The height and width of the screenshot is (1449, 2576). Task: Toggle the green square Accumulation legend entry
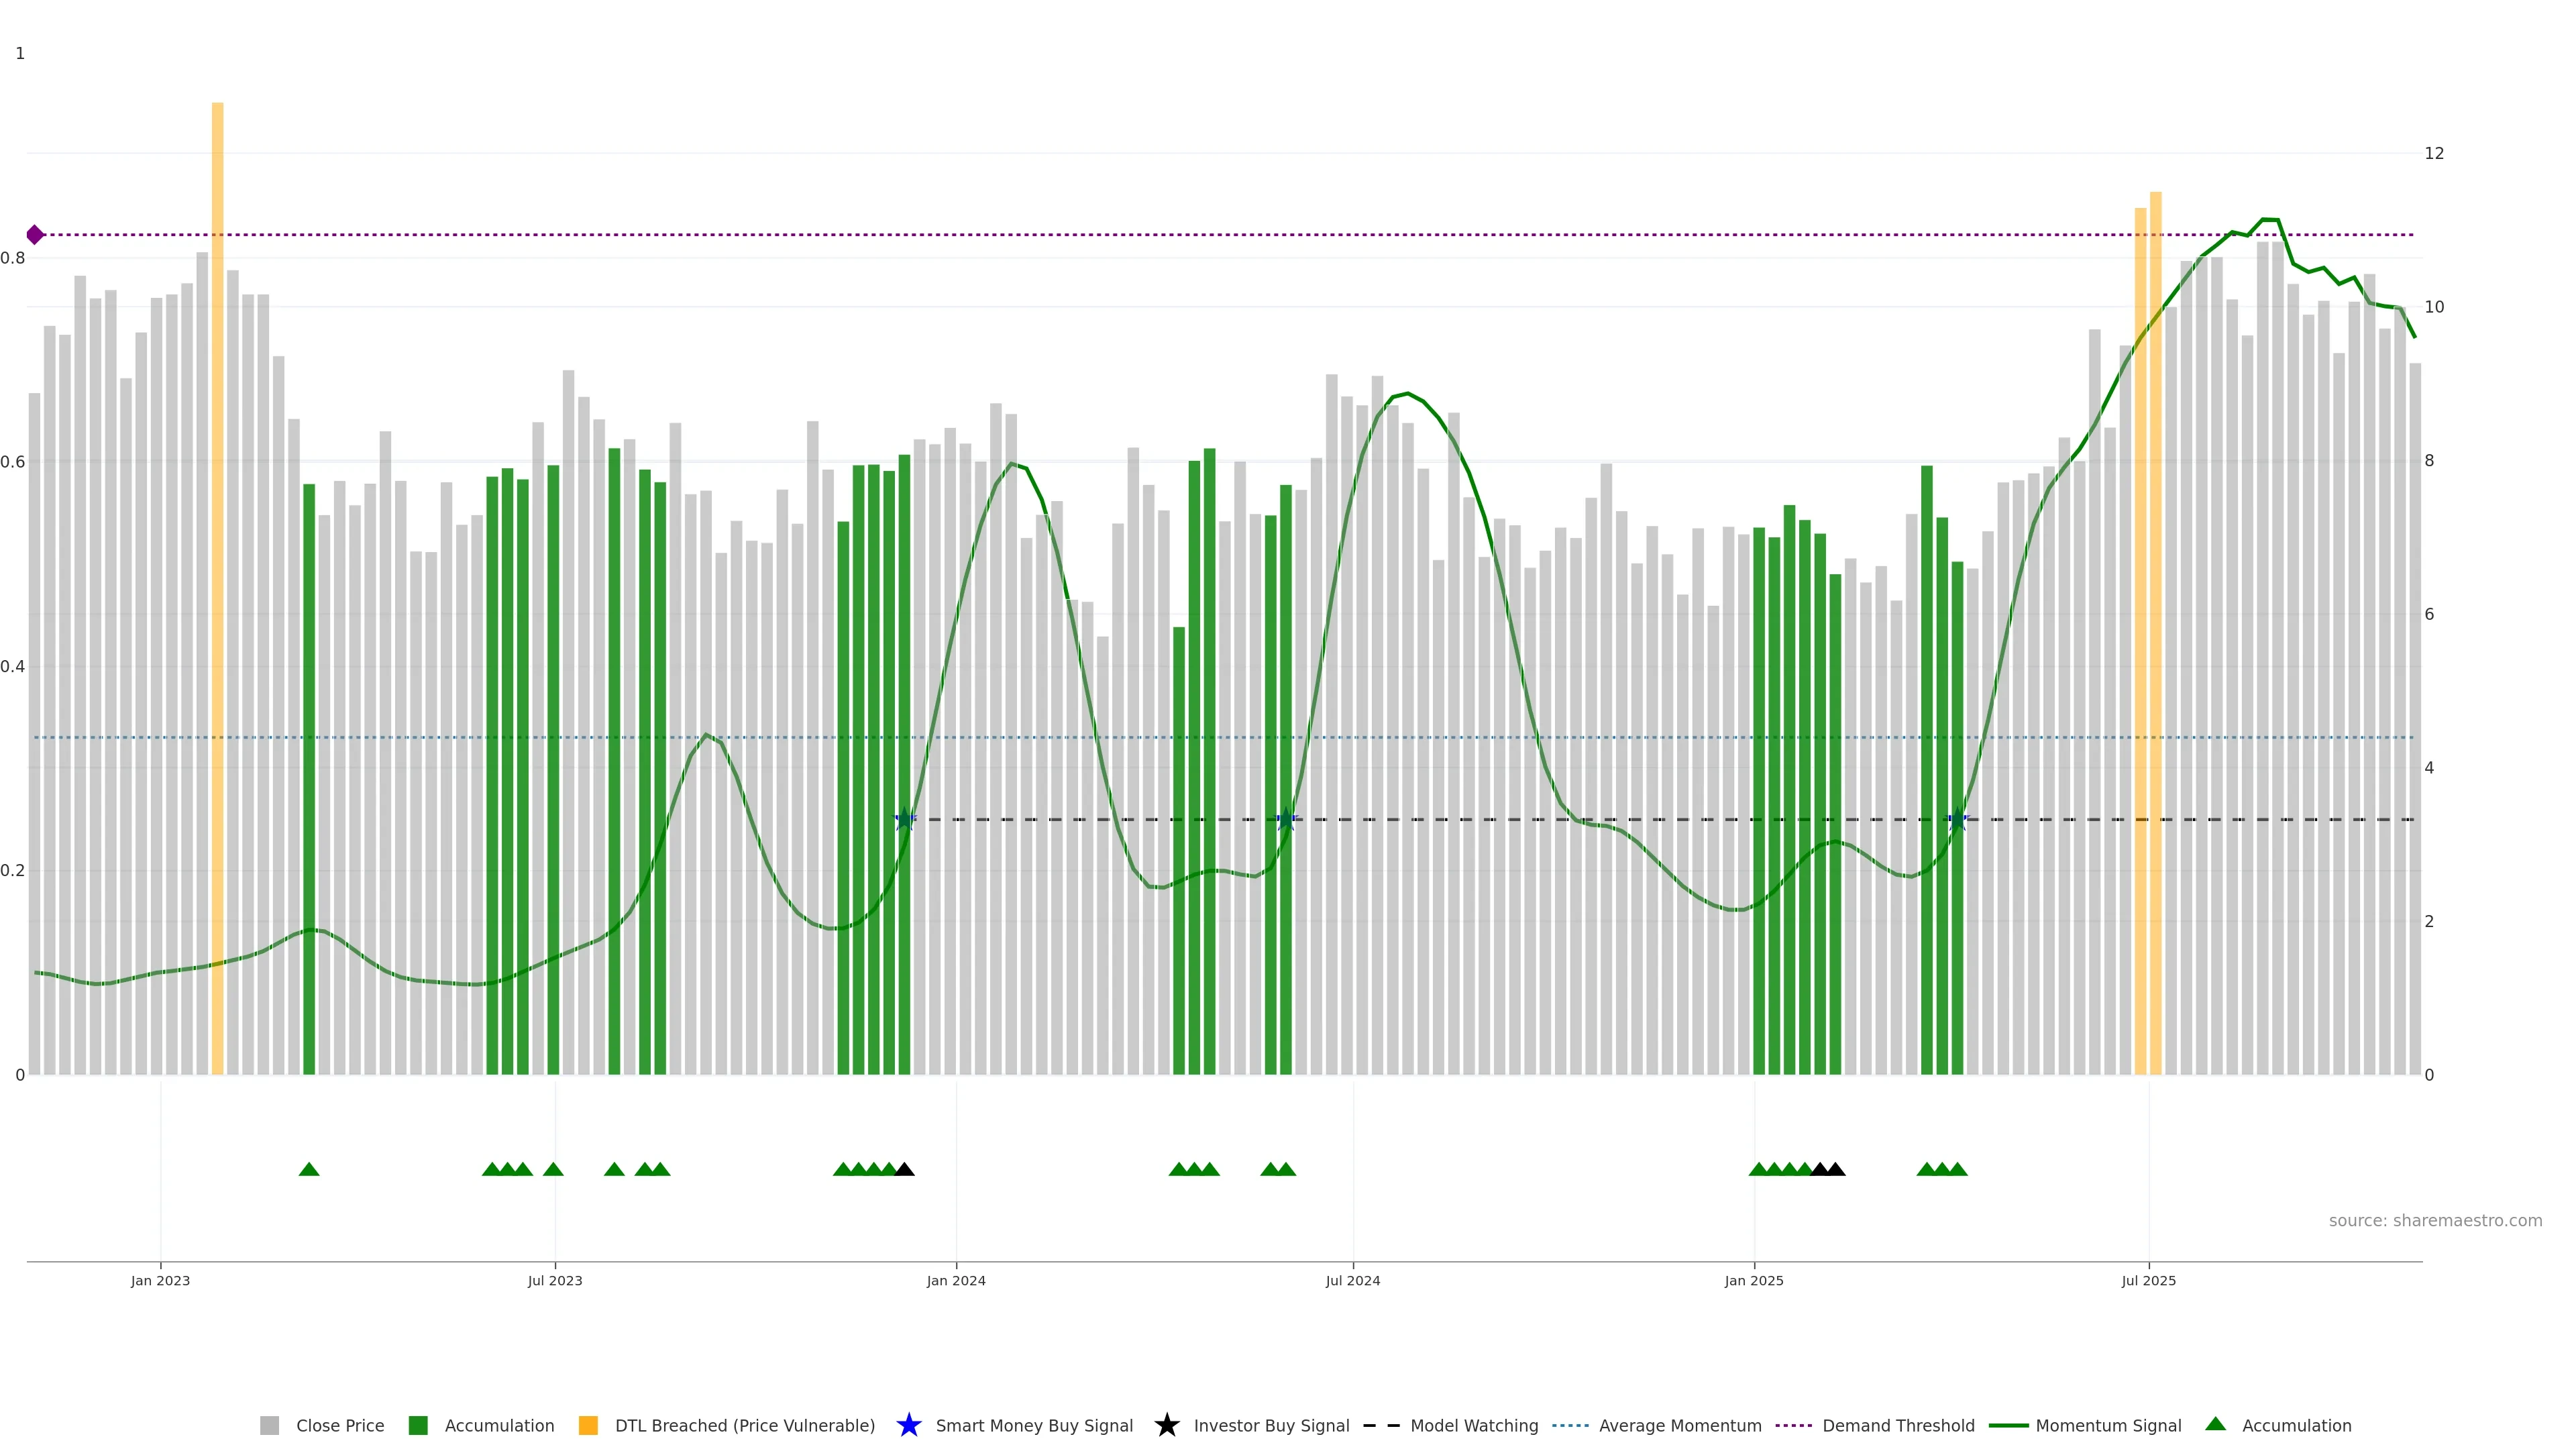(498, 1426)
